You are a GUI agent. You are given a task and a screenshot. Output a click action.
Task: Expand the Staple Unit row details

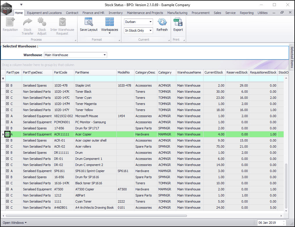click(x=8, y=85)
